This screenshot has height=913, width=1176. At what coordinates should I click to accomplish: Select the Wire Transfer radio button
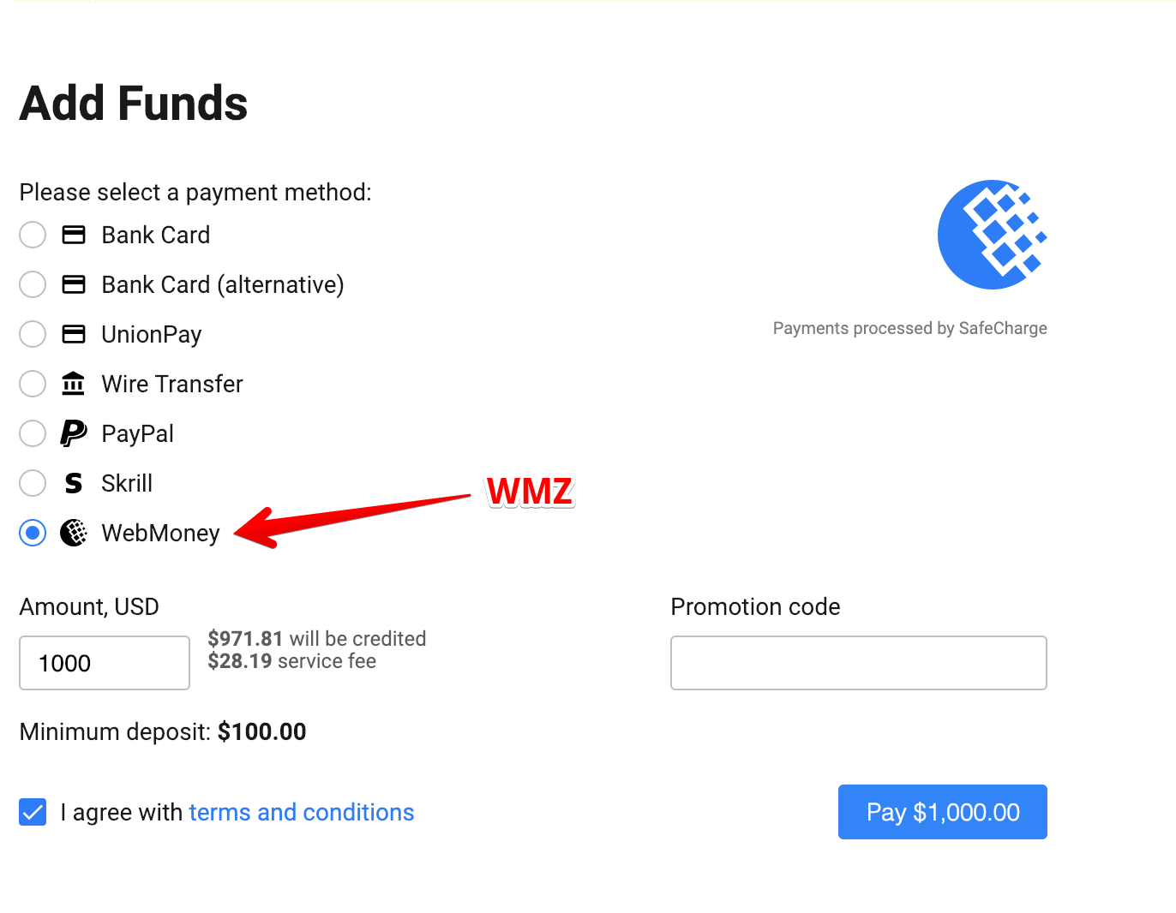pos(33,384)
